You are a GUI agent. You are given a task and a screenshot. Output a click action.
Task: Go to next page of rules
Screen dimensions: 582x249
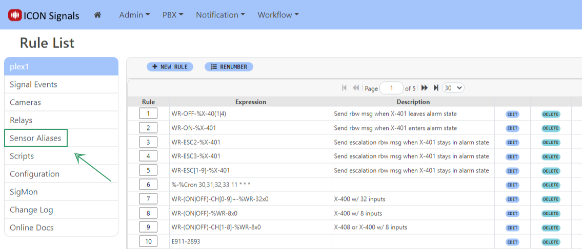(425, 88)
